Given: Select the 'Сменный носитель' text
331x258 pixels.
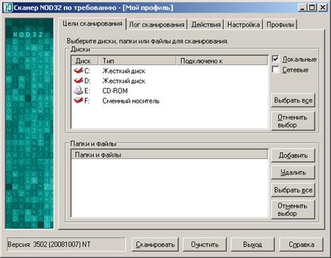Looking at the screenshot, I should pos(131,101).
